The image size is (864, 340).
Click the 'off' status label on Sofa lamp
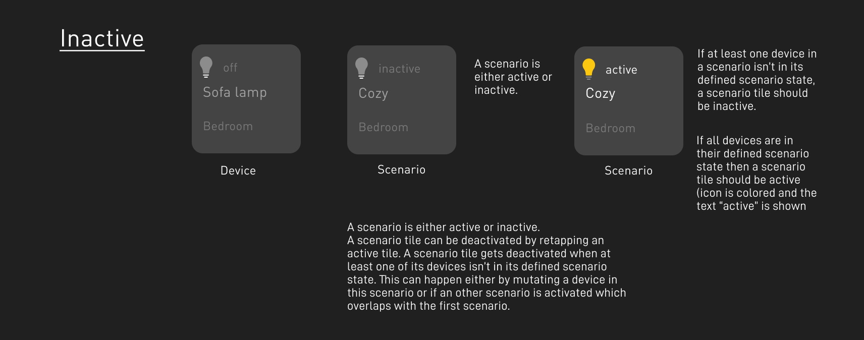(x=230, y=68)
